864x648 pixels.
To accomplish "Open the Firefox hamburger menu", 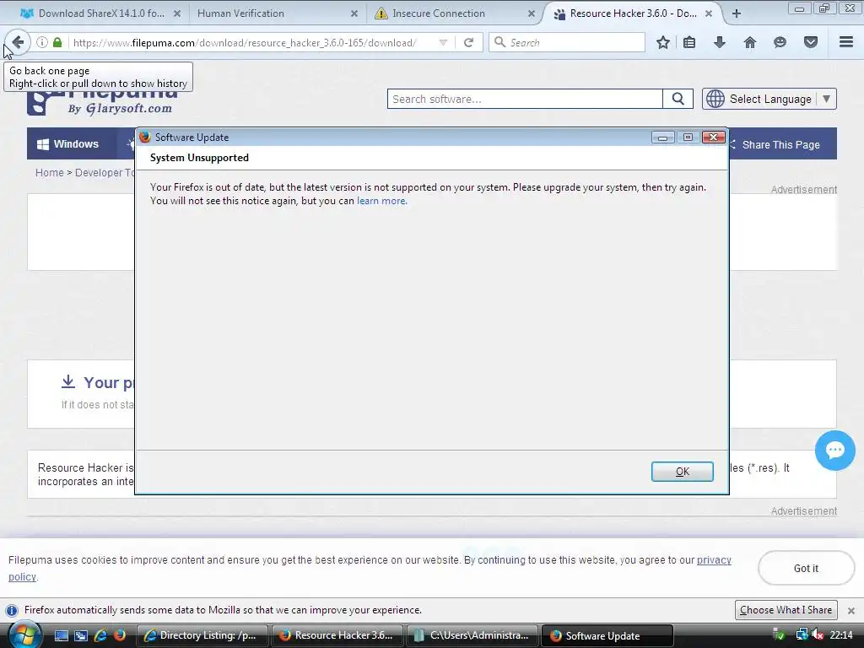I will [846, 42].
